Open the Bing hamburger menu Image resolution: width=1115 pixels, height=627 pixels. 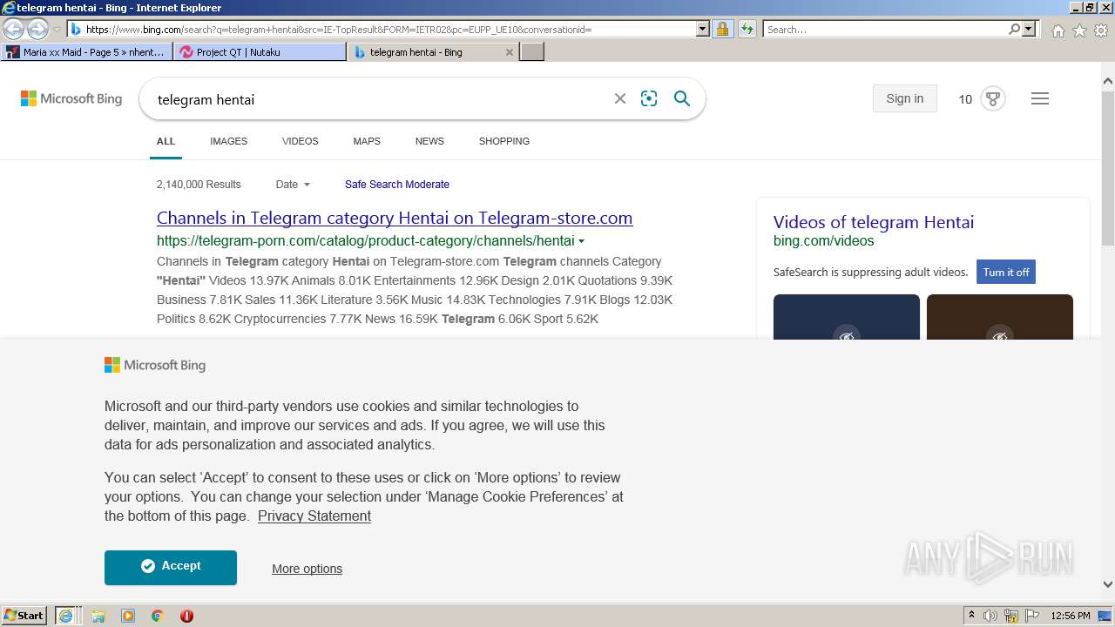(1039, 98)
